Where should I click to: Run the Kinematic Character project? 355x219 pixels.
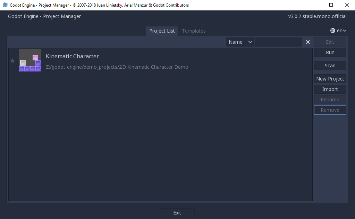coord(330,52)
